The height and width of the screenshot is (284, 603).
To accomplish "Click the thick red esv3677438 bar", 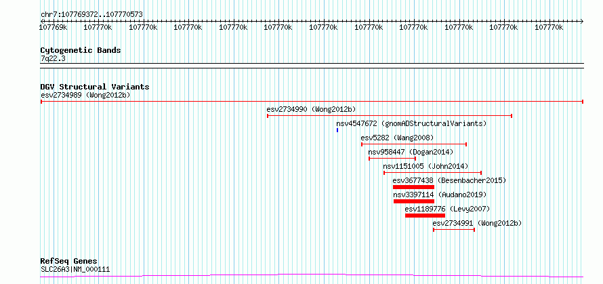I will point(413,187).
